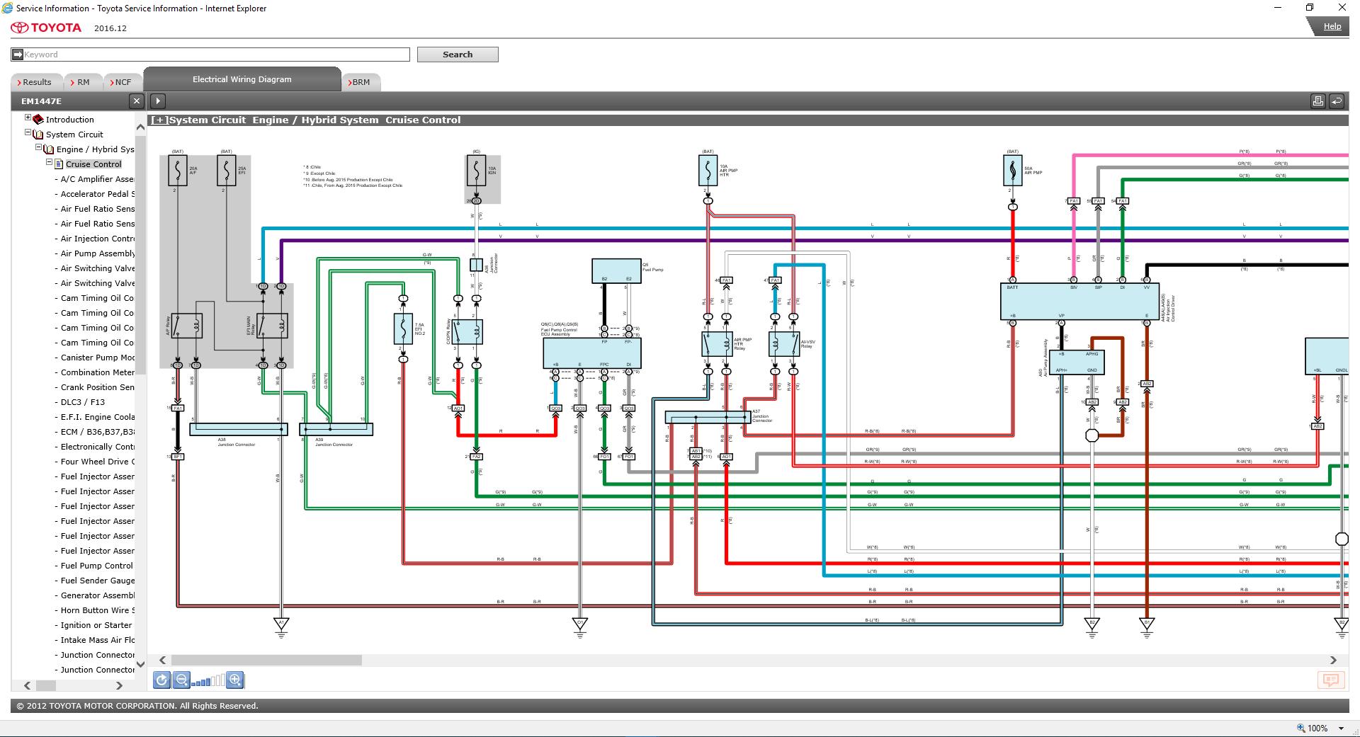The width and height of the screenshot is (1360, 737).
Task: Open the IE zoom level dropdown
Action: [1341, 729]
